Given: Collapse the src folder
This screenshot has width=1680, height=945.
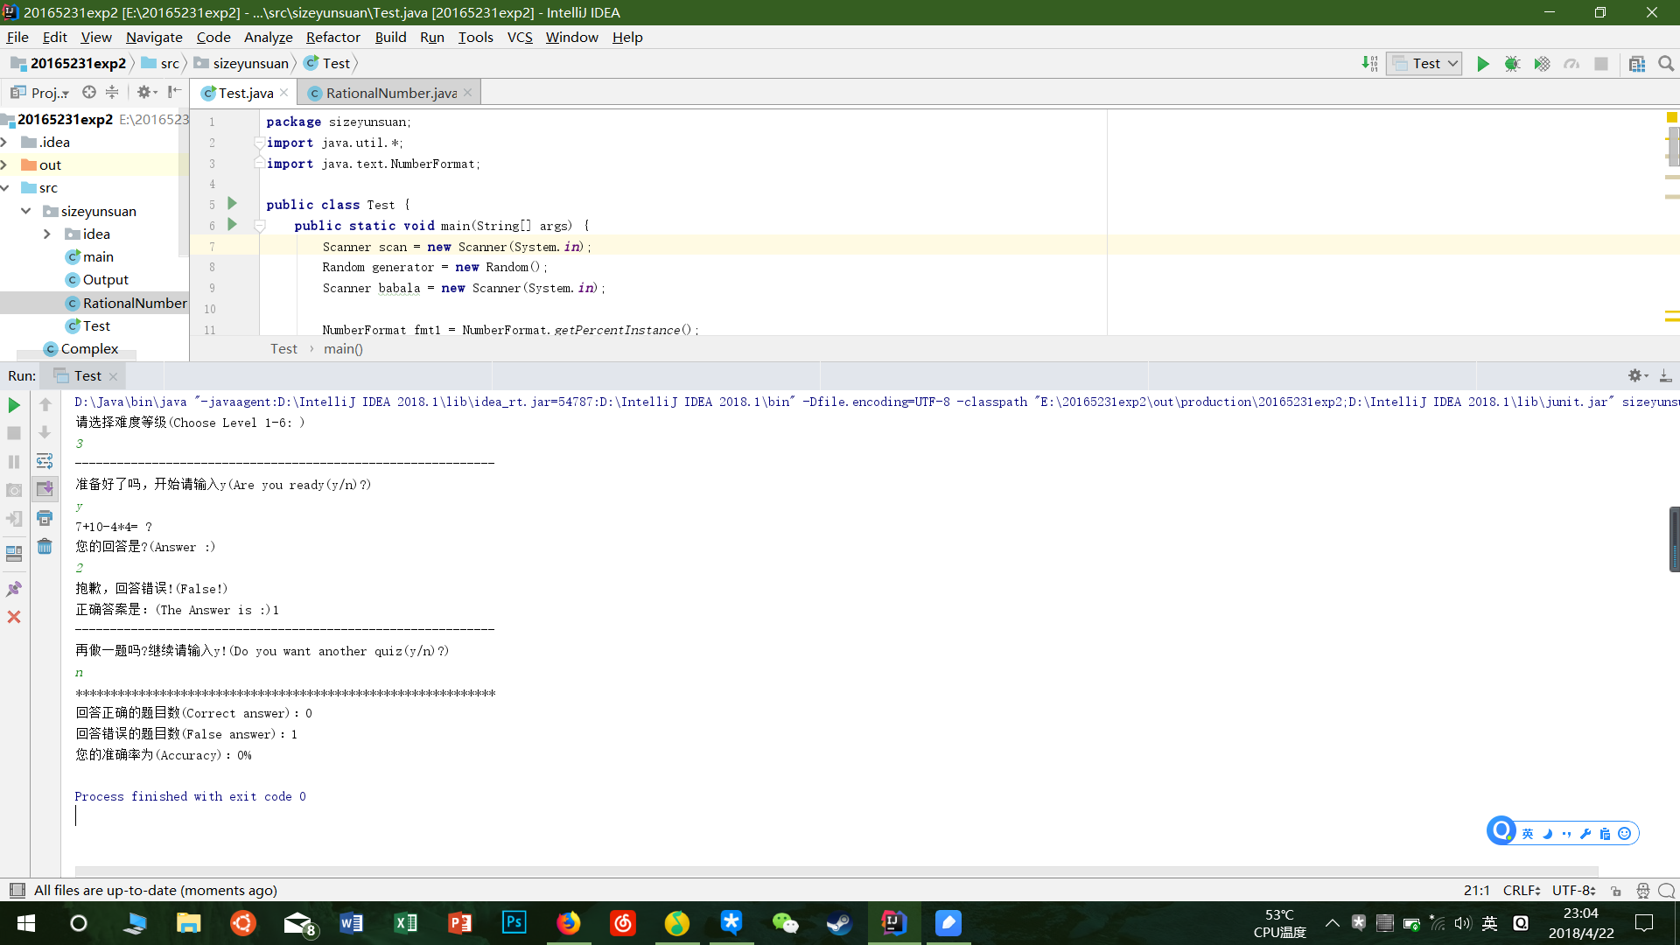Looking at the screenshot, I should point(5,187).
